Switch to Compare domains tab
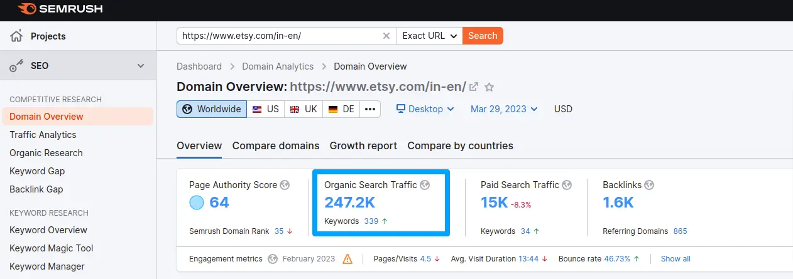 276,145
